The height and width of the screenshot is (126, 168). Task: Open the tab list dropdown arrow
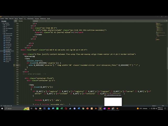167,21
